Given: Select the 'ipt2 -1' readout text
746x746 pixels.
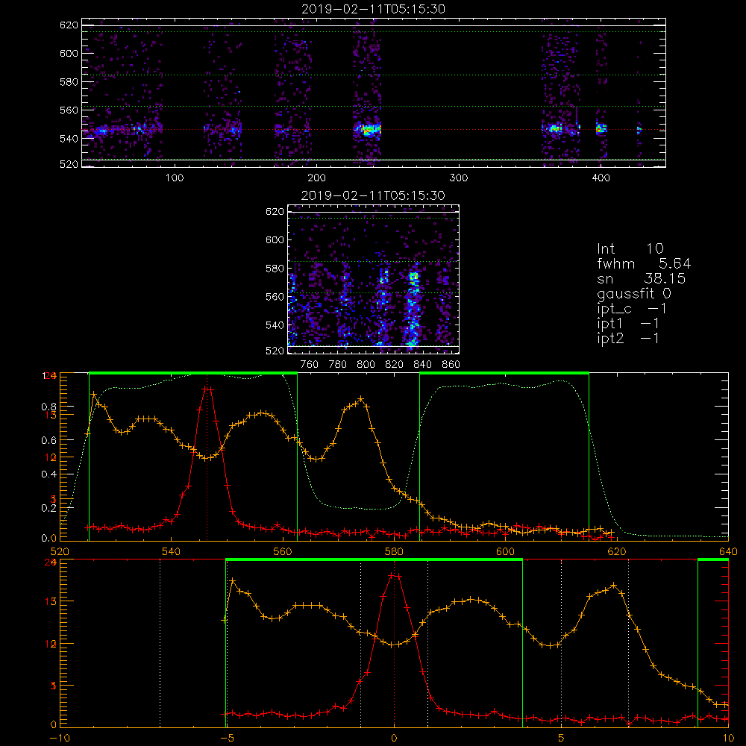Looking at the screenshot, I should (x=628, y=338).
